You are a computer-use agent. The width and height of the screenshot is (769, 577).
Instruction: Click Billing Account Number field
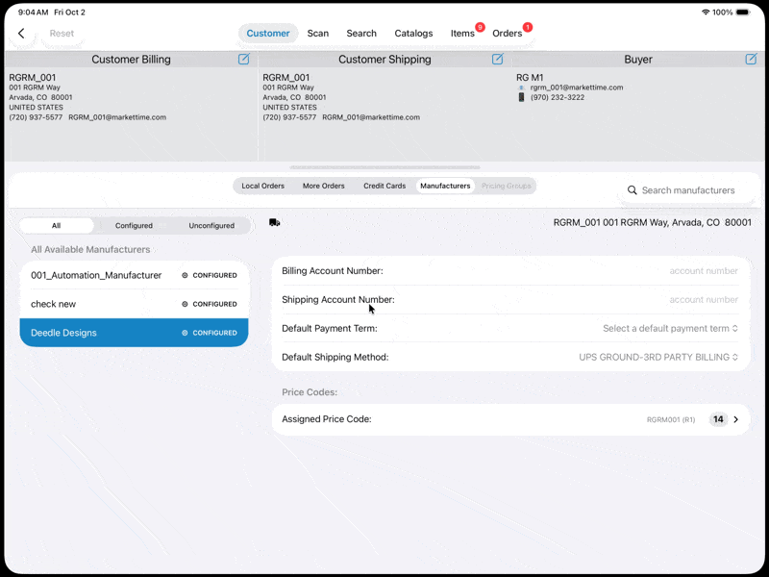coord(510,271)
